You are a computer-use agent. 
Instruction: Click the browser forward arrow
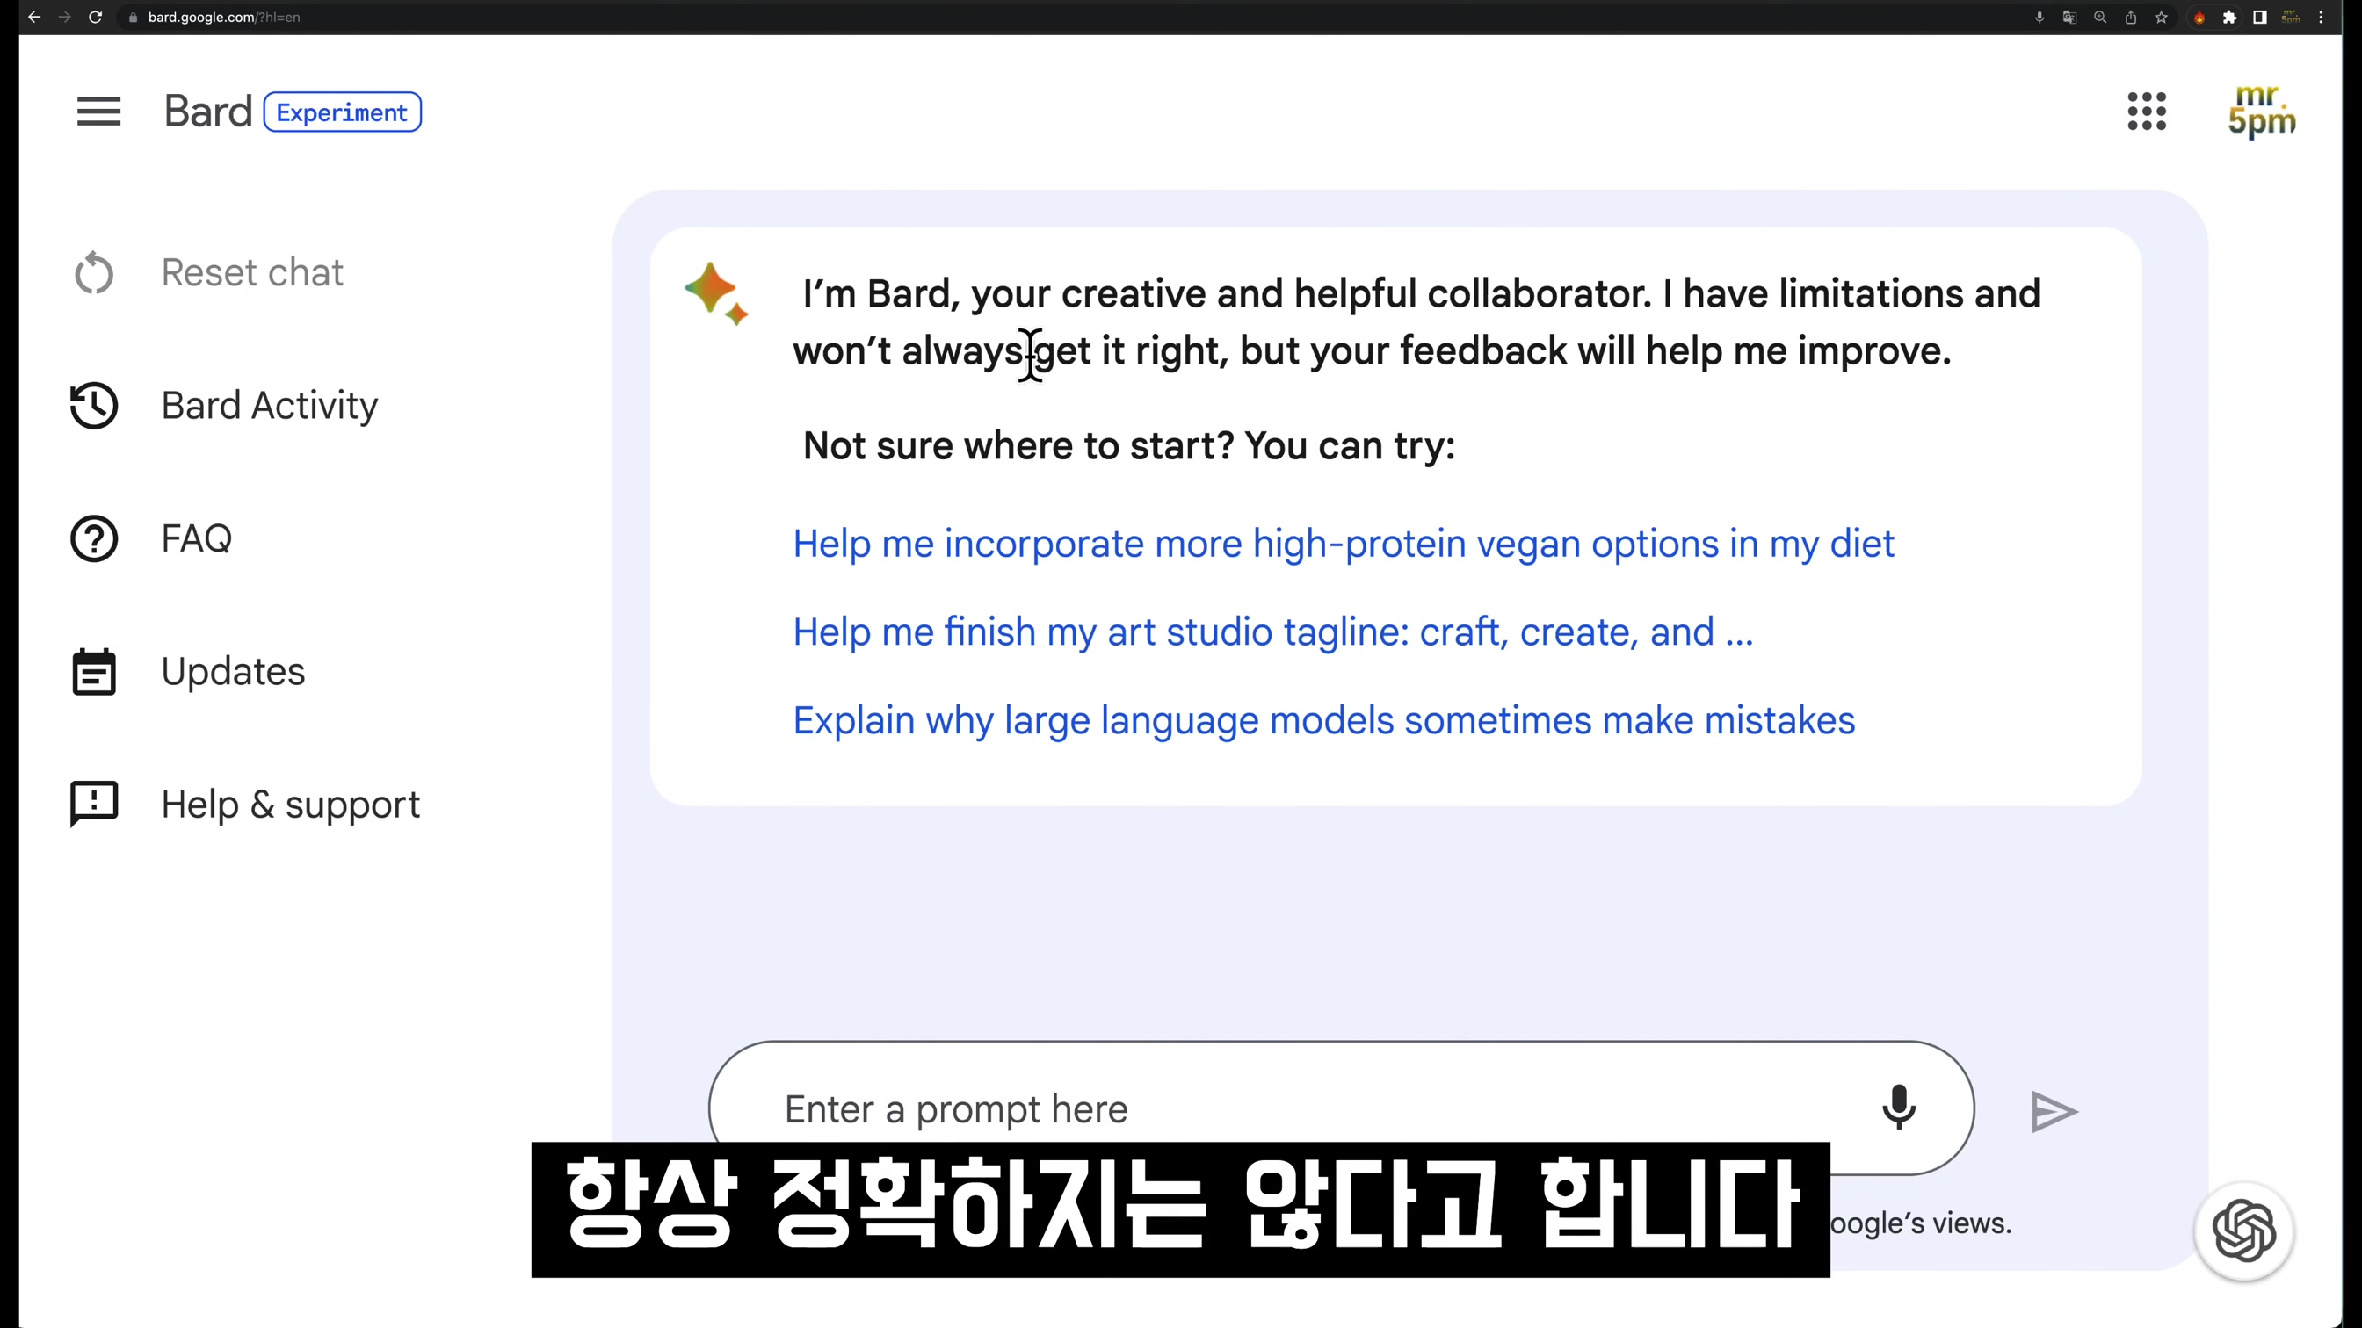(64, 17)
